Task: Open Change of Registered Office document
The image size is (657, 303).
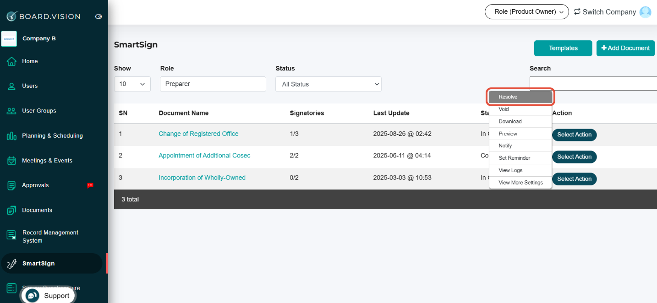Action: [198, 134]
